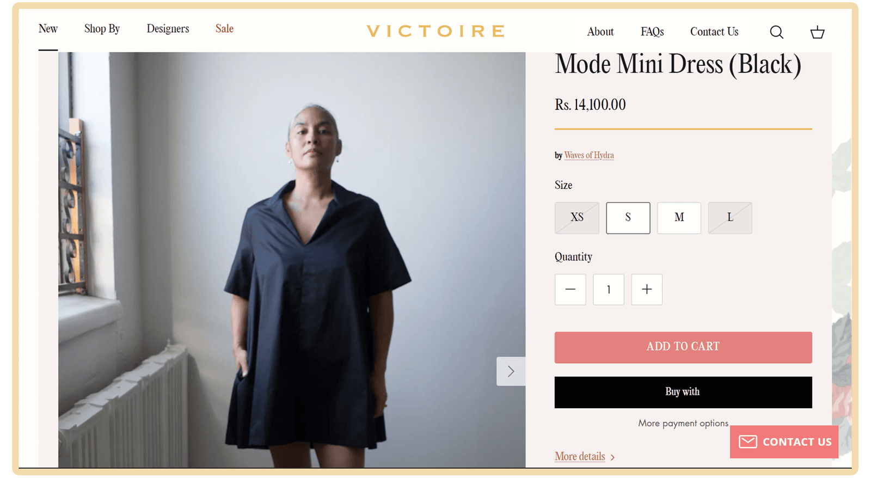Open Waves of Hydra designer link
The width and height of the screenshot is (871, 478).
coord(589,155)
